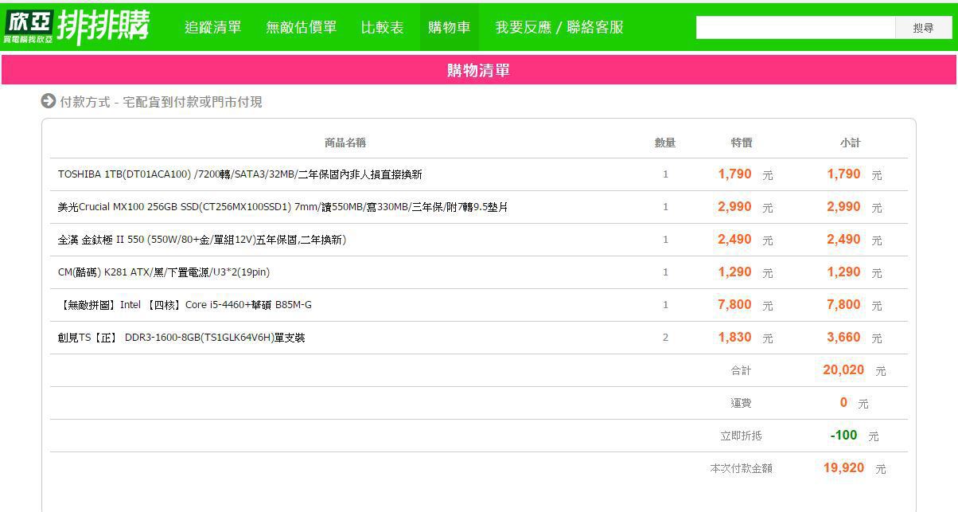The image size is (958, 512).
Task: Click the 7,800 special price for Intel bundle
Action: [734, 304]
